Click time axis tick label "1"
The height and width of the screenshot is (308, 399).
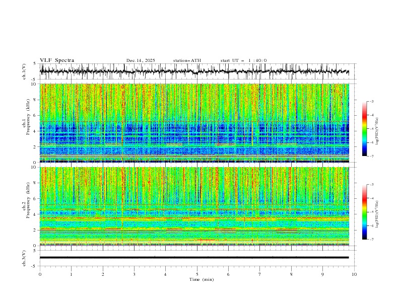(x=71, y=274)
